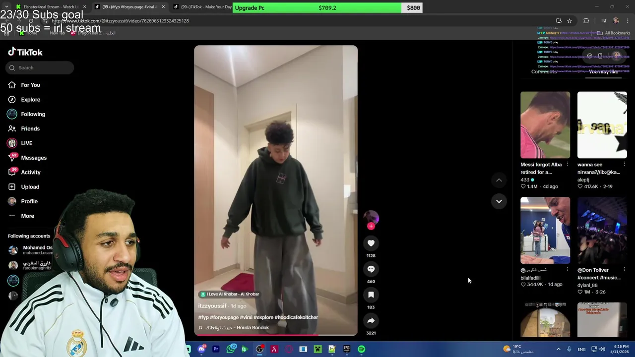Screen dimensions: 635x357
Task: Switch to the #fyp #foryoupage browser tab
Action: point(129,7)
